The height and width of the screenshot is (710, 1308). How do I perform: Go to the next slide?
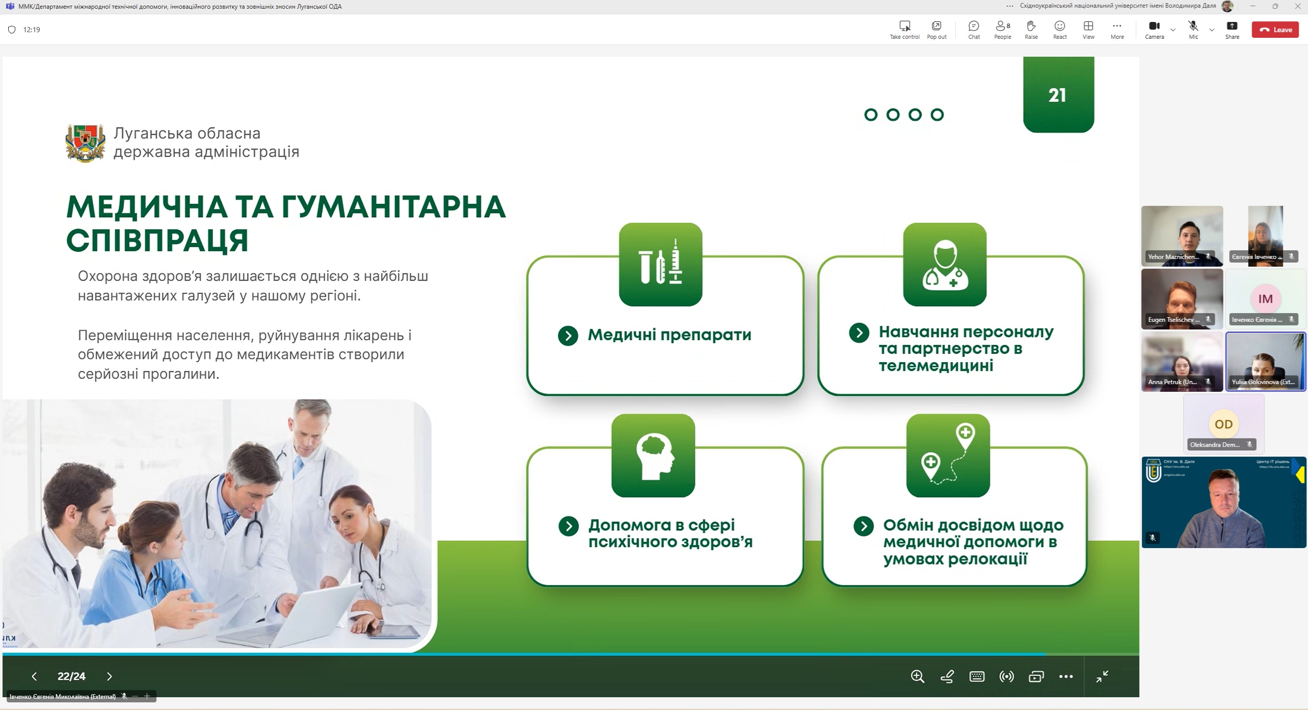point(109,676)
